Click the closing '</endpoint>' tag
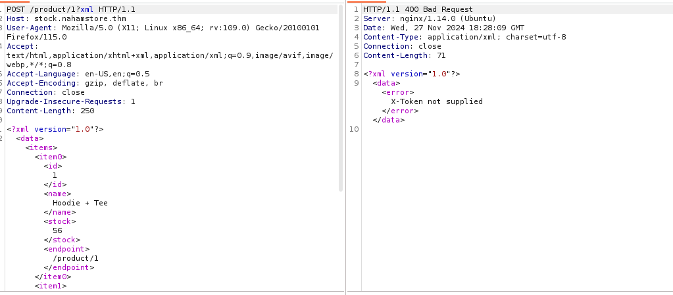The image size is (673, 295). click(68, 268)
